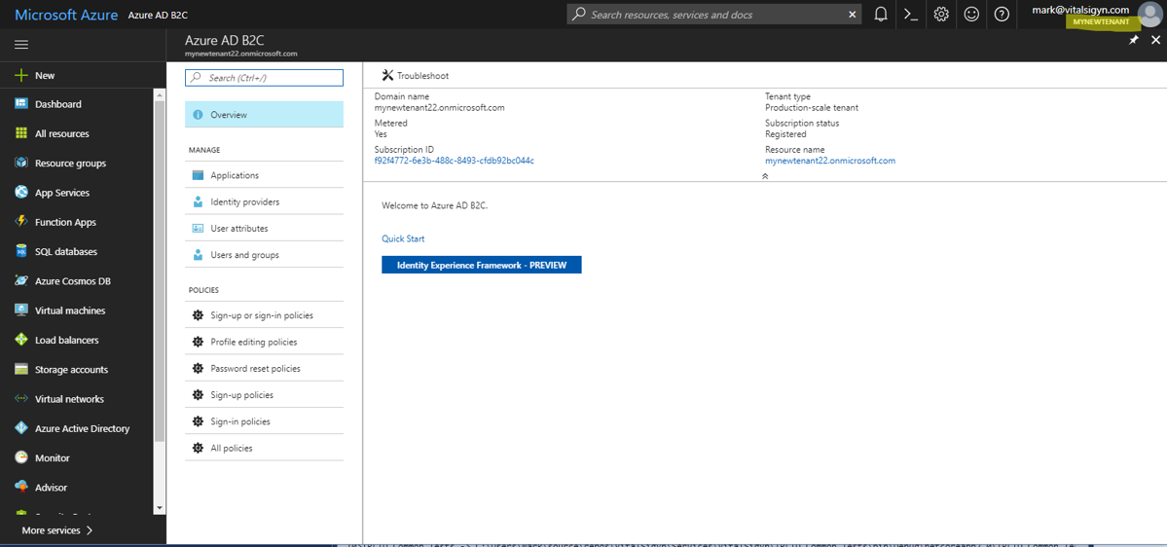Open Sign-up or sign-in policies

(x=261, y=315)
